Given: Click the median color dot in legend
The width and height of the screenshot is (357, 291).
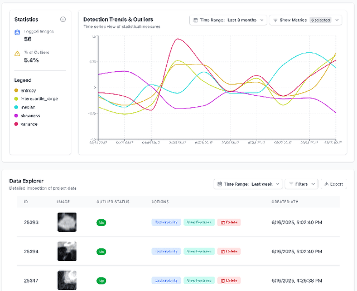Looking at the screenshot, I should pos(16,107).
